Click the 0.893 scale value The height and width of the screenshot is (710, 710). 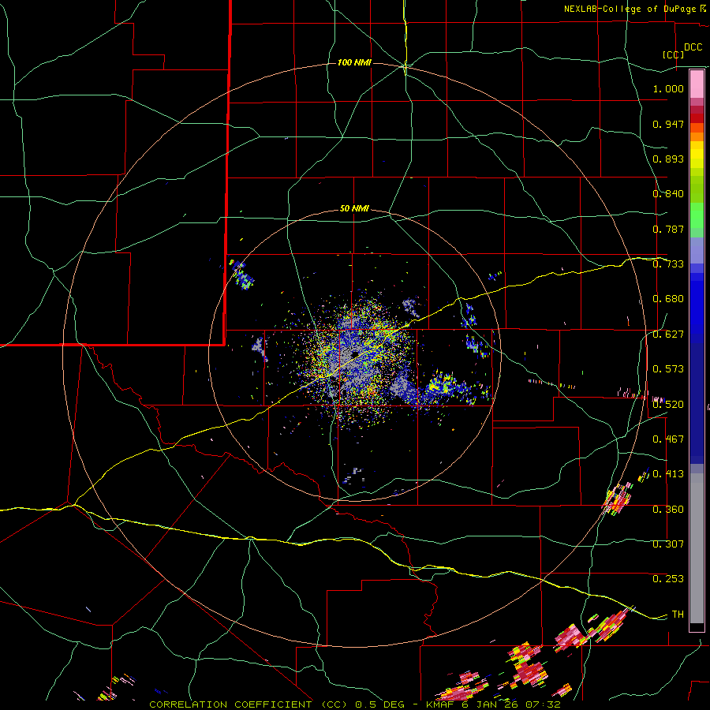pos(668,159)
